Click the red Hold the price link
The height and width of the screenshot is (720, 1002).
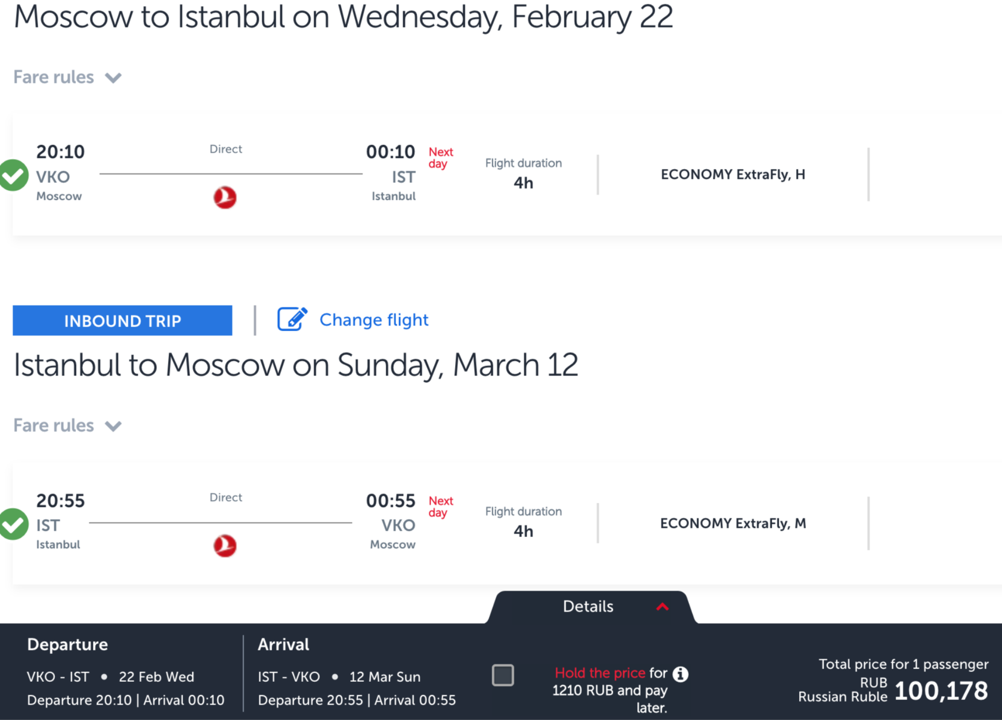tap(600, 673)
